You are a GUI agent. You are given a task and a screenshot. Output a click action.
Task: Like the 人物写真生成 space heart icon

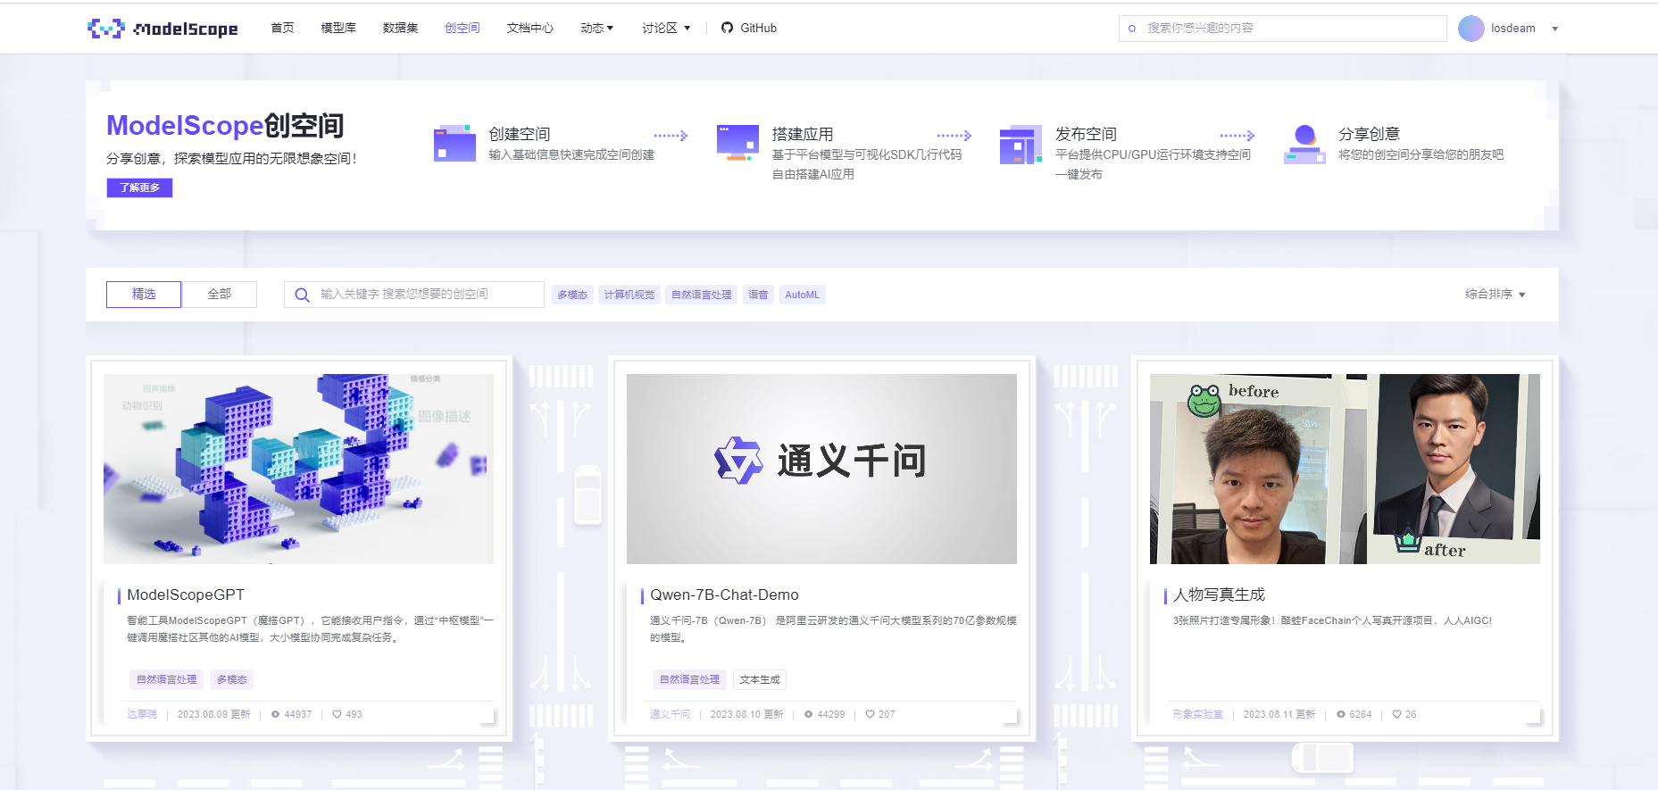(1396, 714)
